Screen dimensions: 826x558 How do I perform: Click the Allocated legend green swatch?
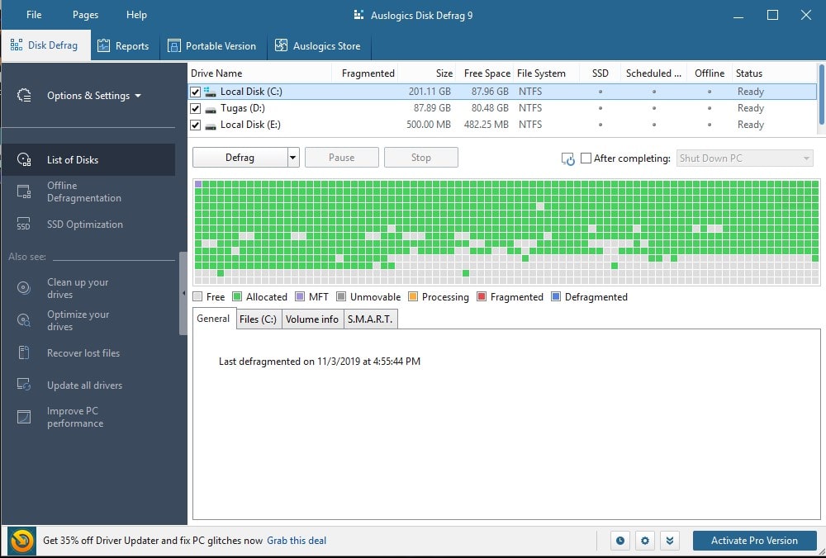pyautogui.click(x=237, y=297)
